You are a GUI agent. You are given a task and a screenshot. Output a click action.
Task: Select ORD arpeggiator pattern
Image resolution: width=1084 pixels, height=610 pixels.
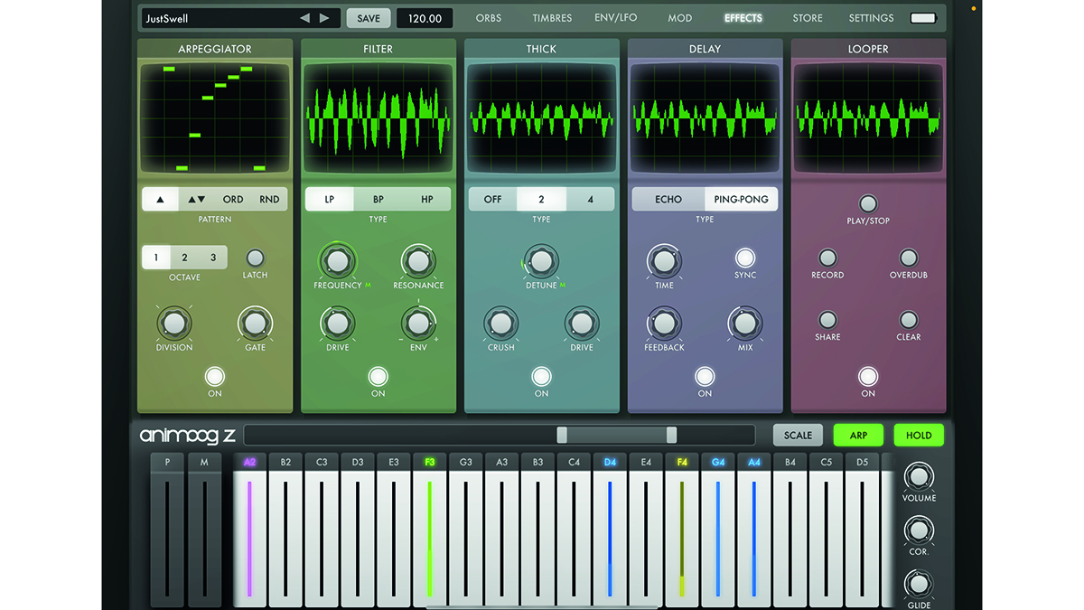(x=233, y=200)
